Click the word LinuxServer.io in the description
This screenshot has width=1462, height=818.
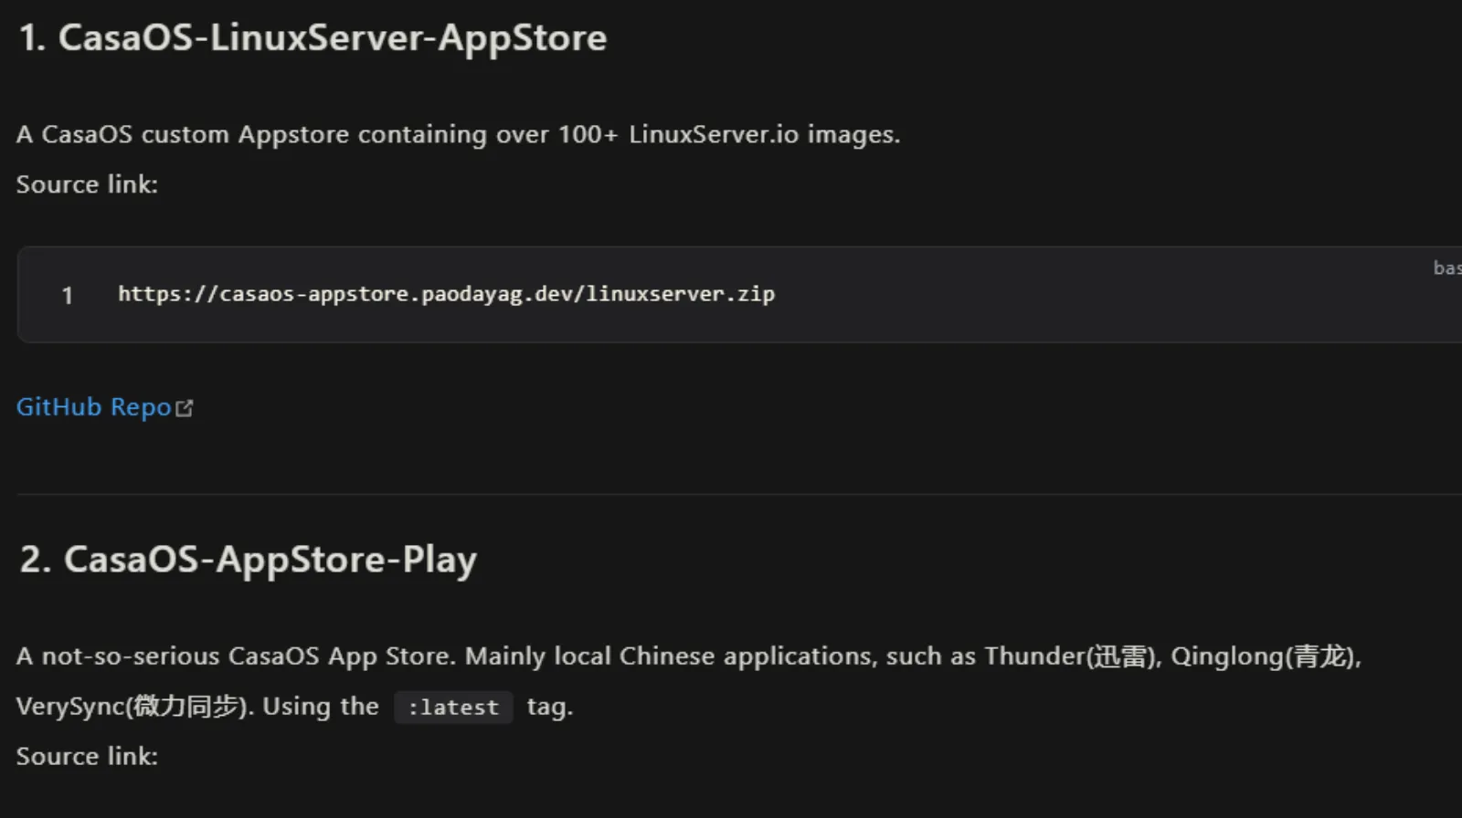[x=714, y=135]
